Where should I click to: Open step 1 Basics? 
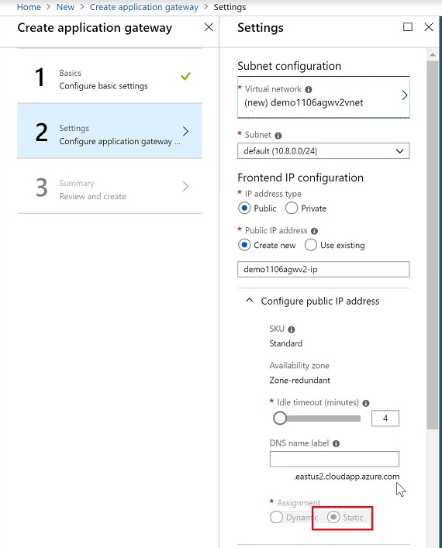coord(109,77)
